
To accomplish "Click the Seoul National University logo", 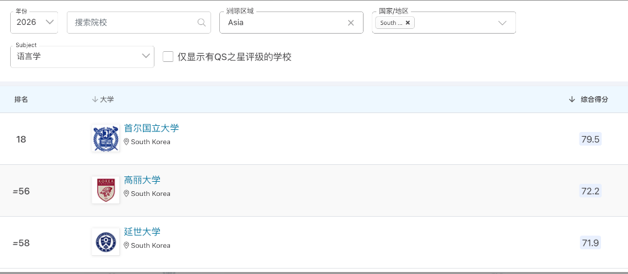I will tap(105, 138).
